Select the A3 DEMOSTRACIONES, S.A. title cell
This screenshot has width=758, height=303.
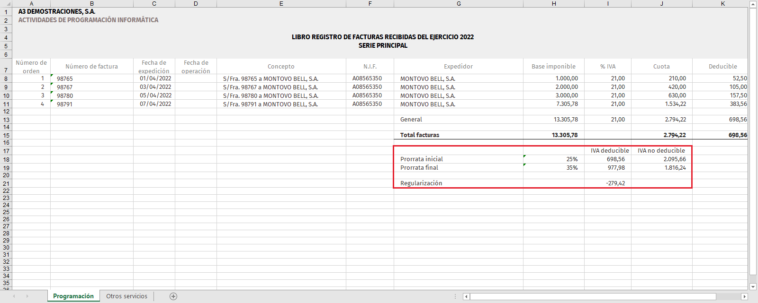pyautogui.click(x=57, y=11)
